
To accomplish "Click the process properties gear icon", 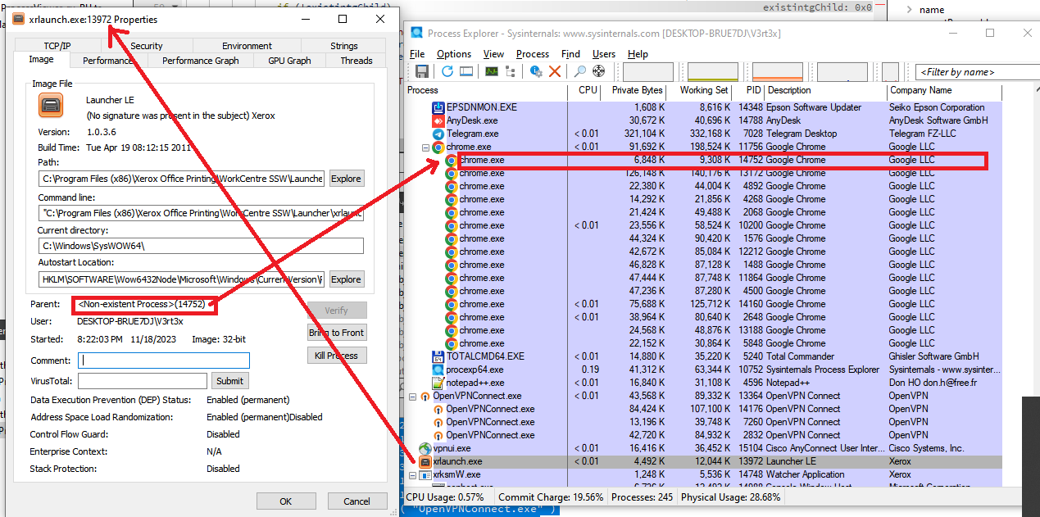I will 535,71.
